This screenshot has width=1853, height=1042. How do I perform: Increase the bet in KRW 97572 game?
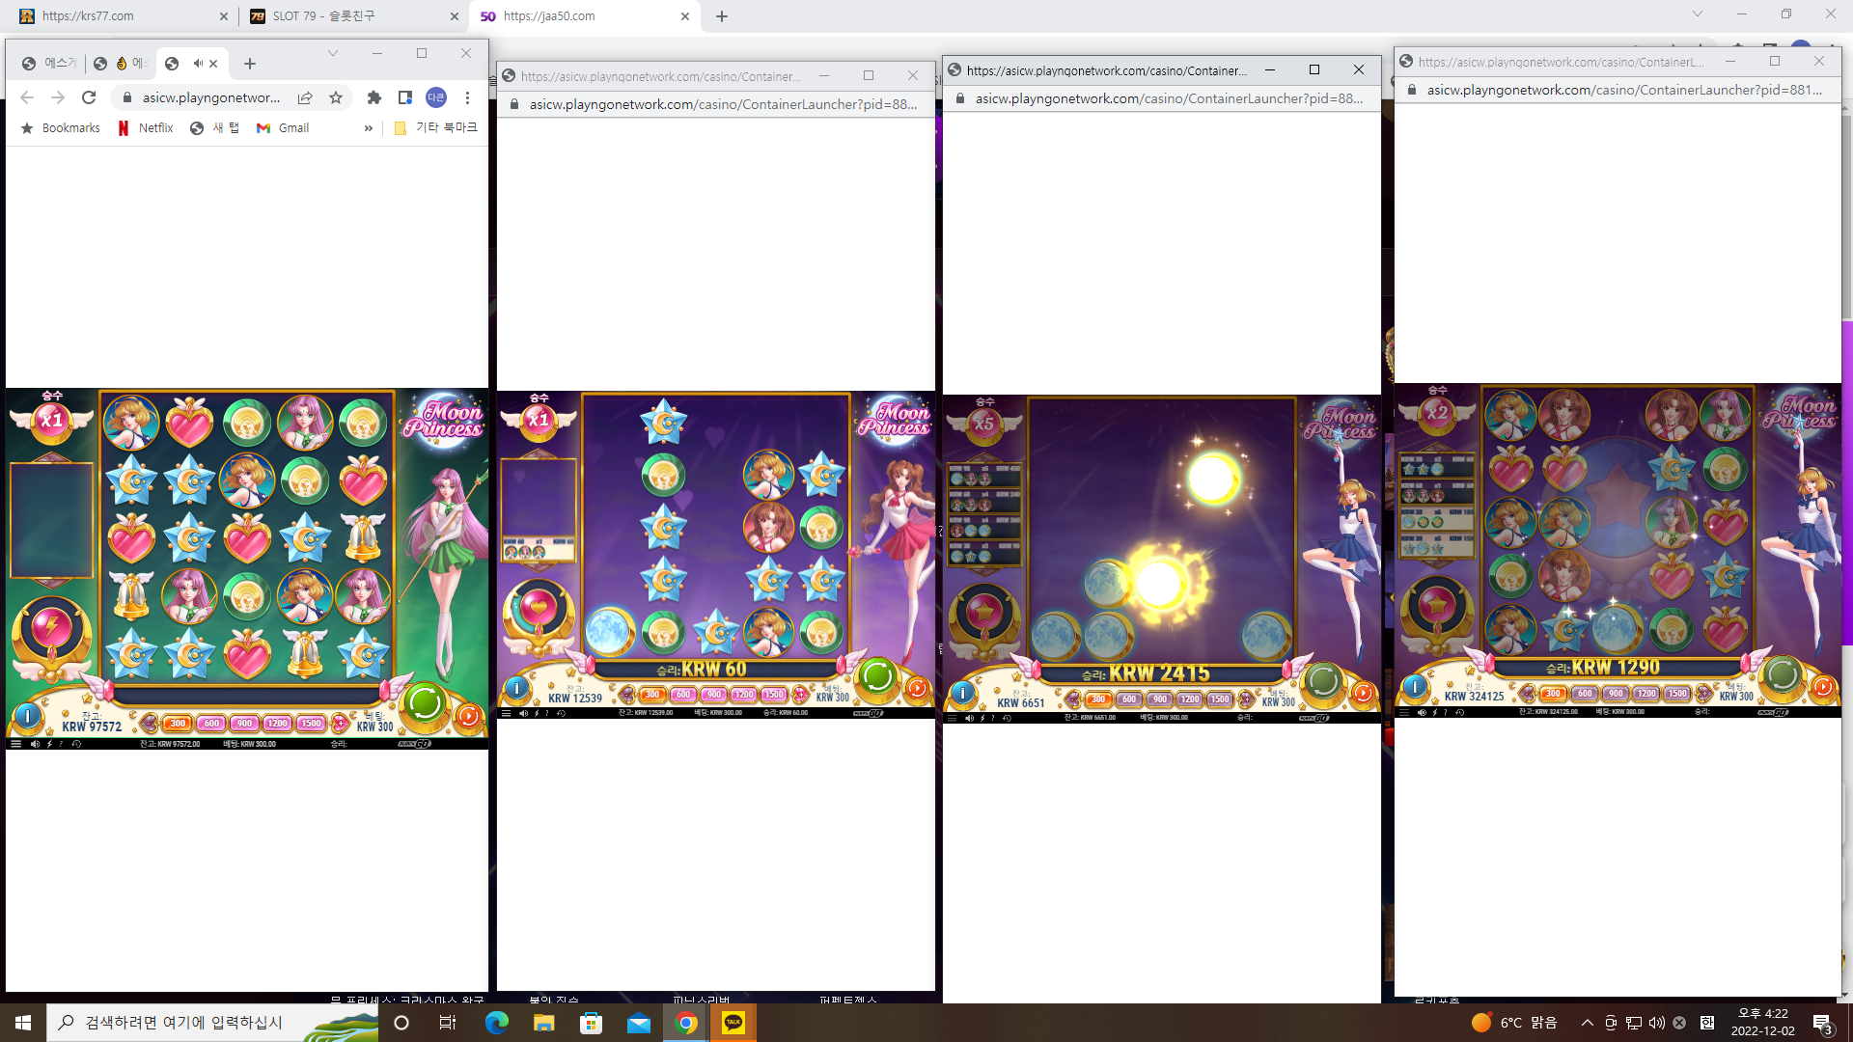pyautogui.click(x=340, y=723)
